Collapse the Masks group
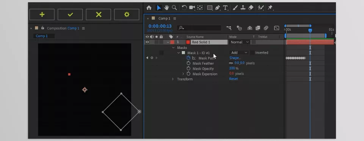 coord(173,48)
